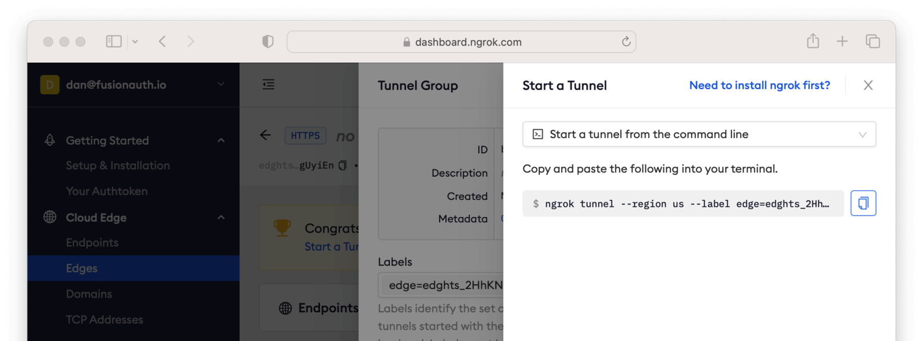Click the Created row label

tap(467, 196)
